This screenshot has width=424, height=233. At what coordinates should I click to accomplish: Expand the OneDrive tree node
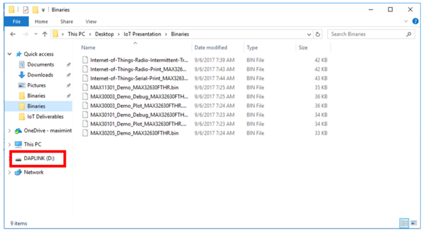coord(9,131)
